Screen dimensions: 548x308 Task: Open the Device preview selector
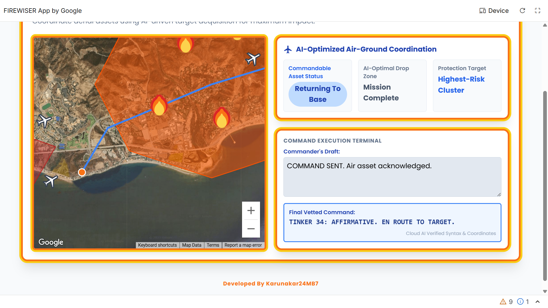pos(494,11)
